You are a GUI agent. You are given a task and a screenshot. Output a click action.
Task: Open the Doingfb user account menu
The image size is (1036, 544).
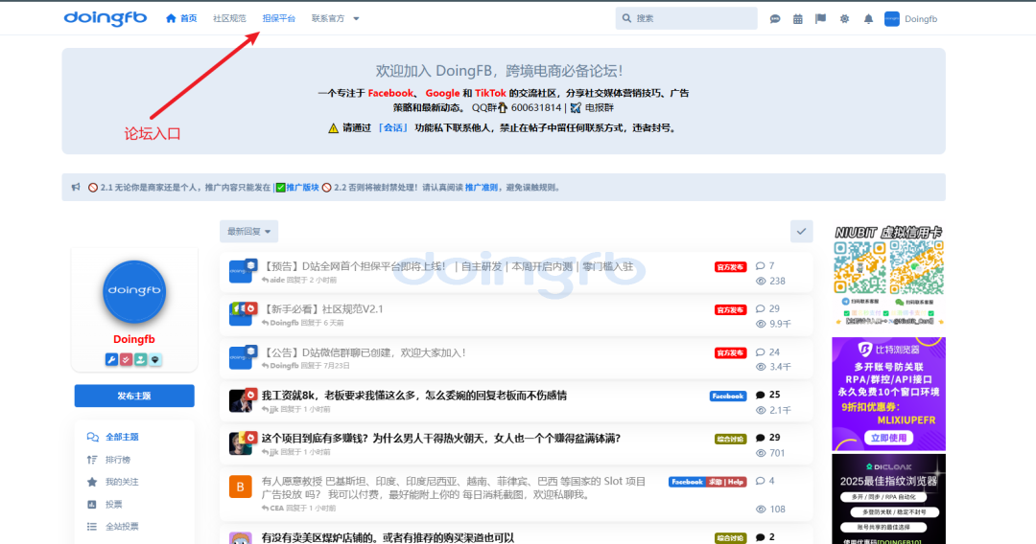[910, 18]
